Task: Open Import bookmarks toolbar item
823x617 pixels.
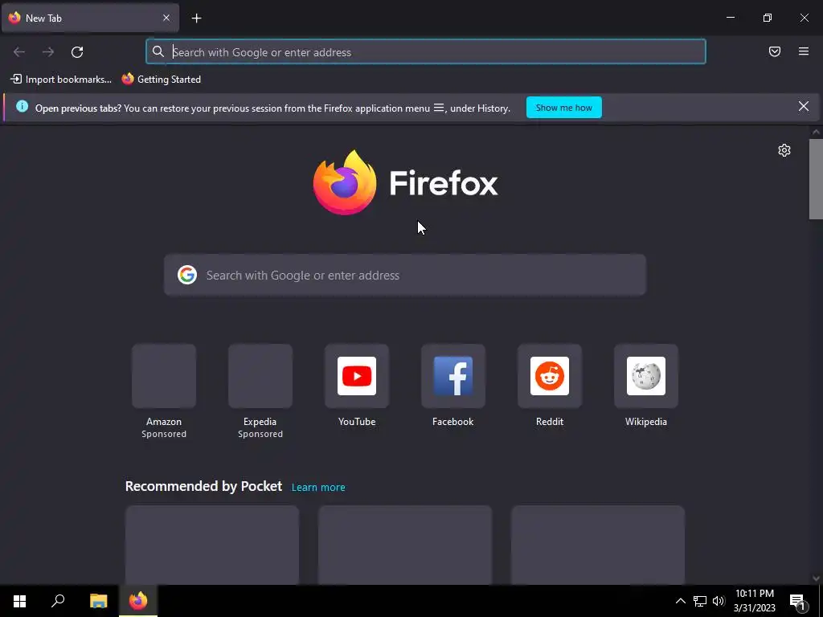Action: pyautogui.click(x=61, y=80)
